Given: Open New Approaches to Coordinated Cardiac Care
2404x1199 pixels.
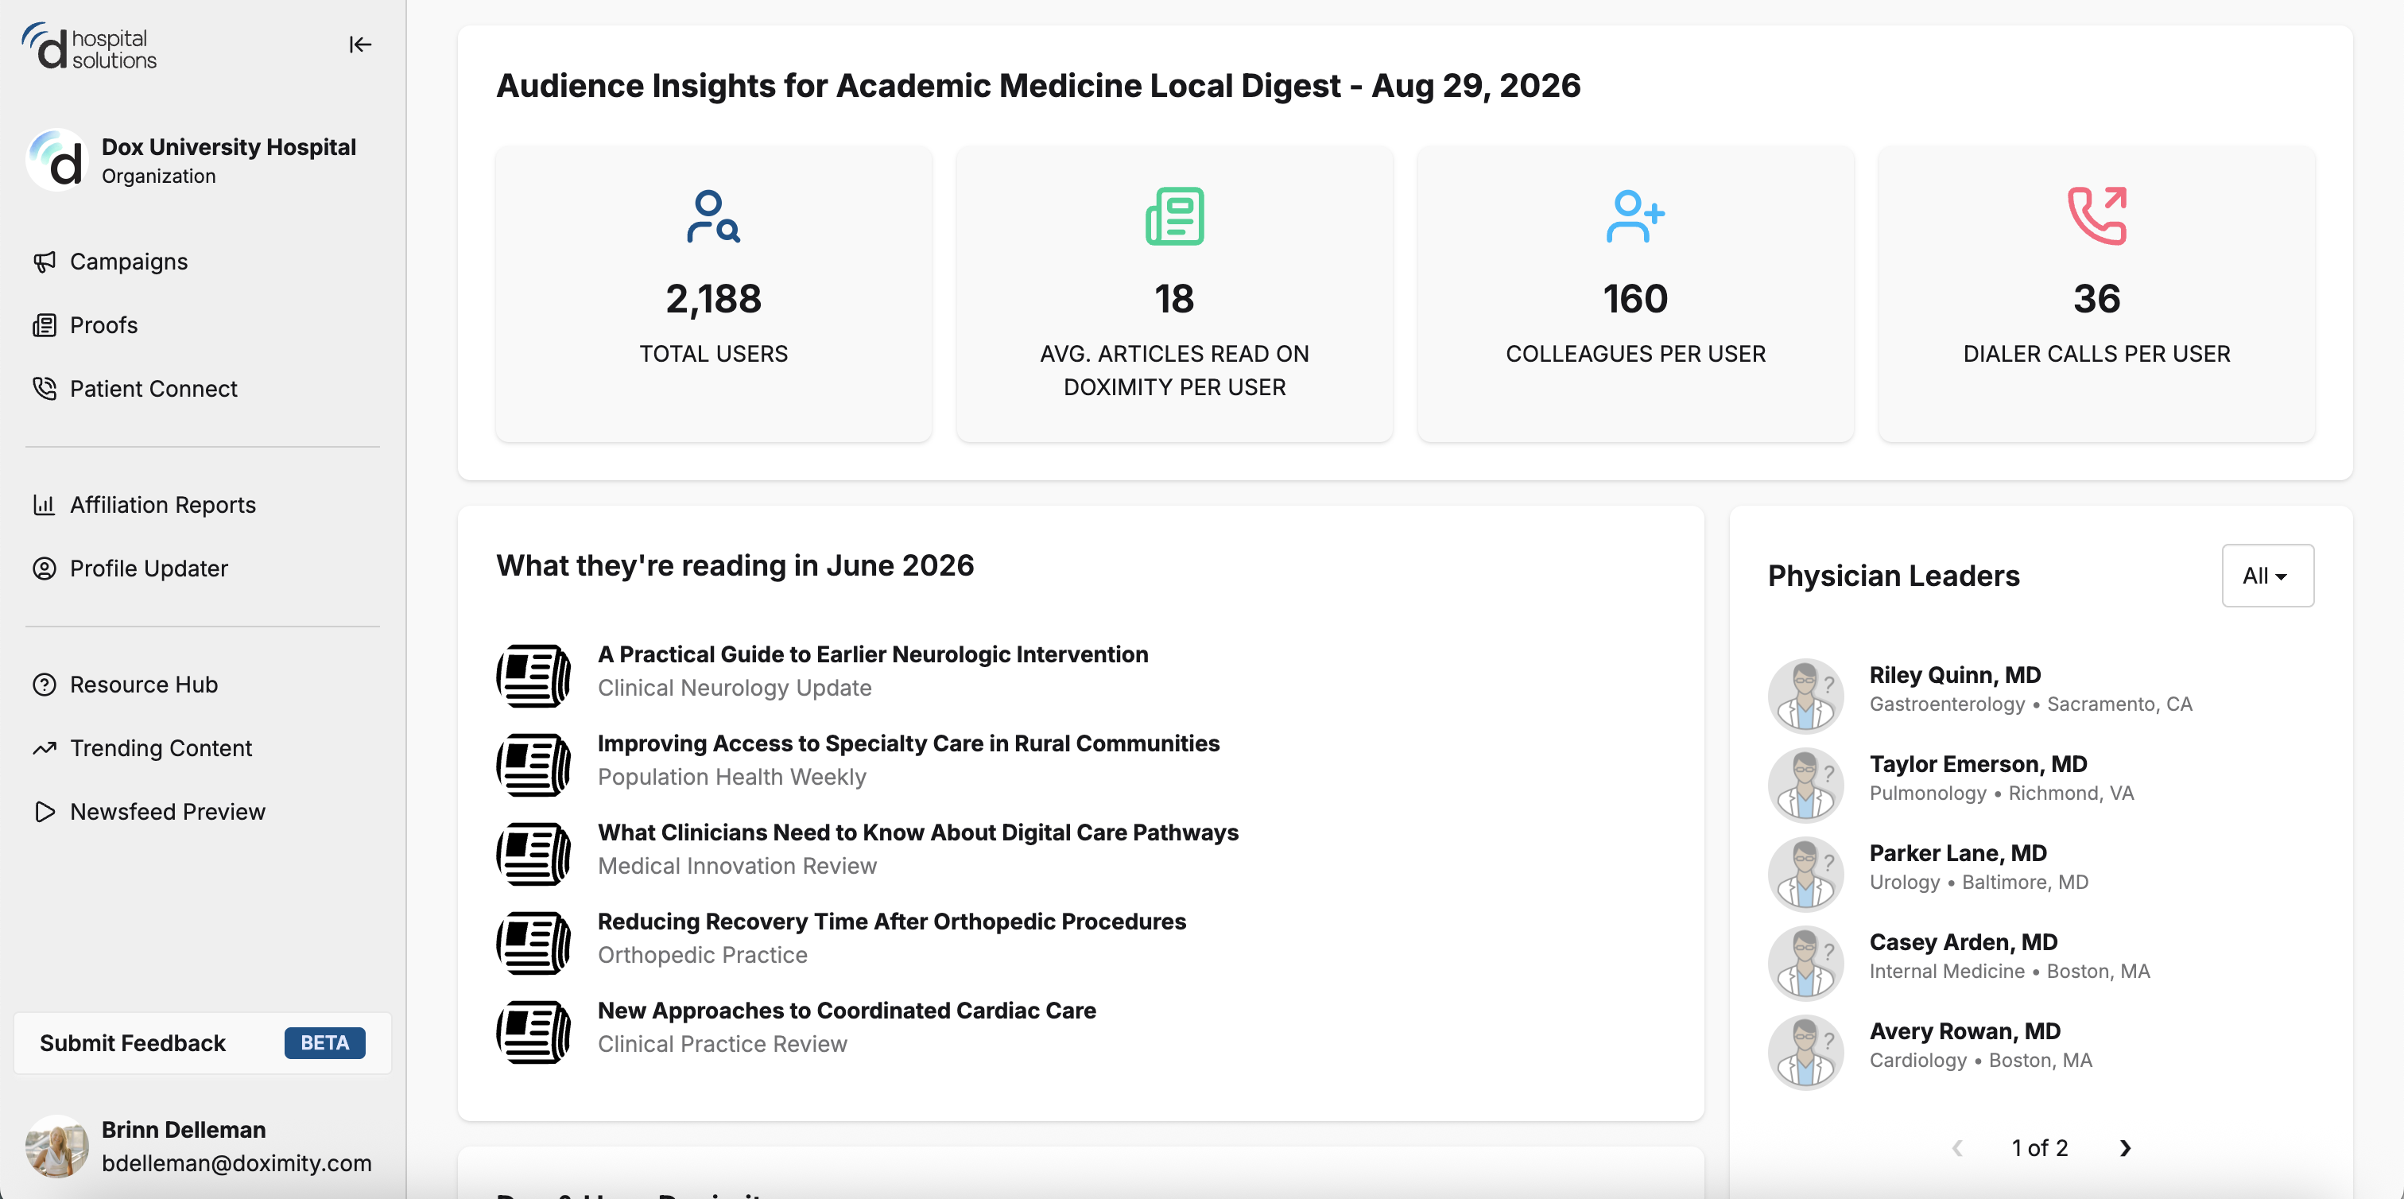Looking at the screenshot, I should 847,1011.
